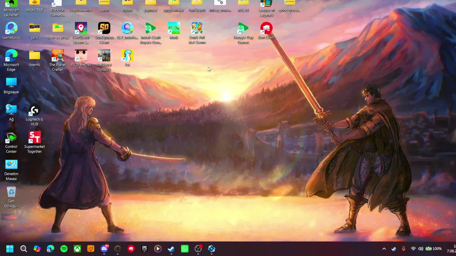Open the red Riot icon on the taskbar
The height and width of the screenshot is (256, 456).
tap(131, 249)
